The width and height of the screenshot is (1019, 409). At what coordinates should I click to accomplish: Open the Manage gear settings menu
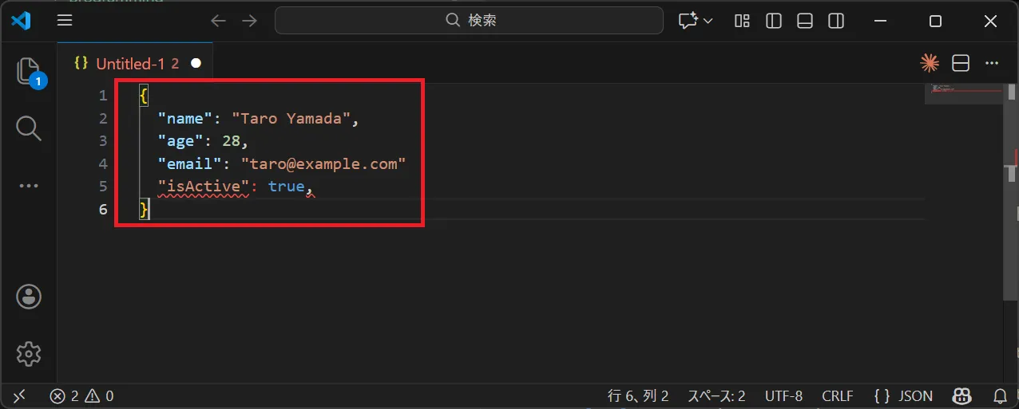(29, 353)
